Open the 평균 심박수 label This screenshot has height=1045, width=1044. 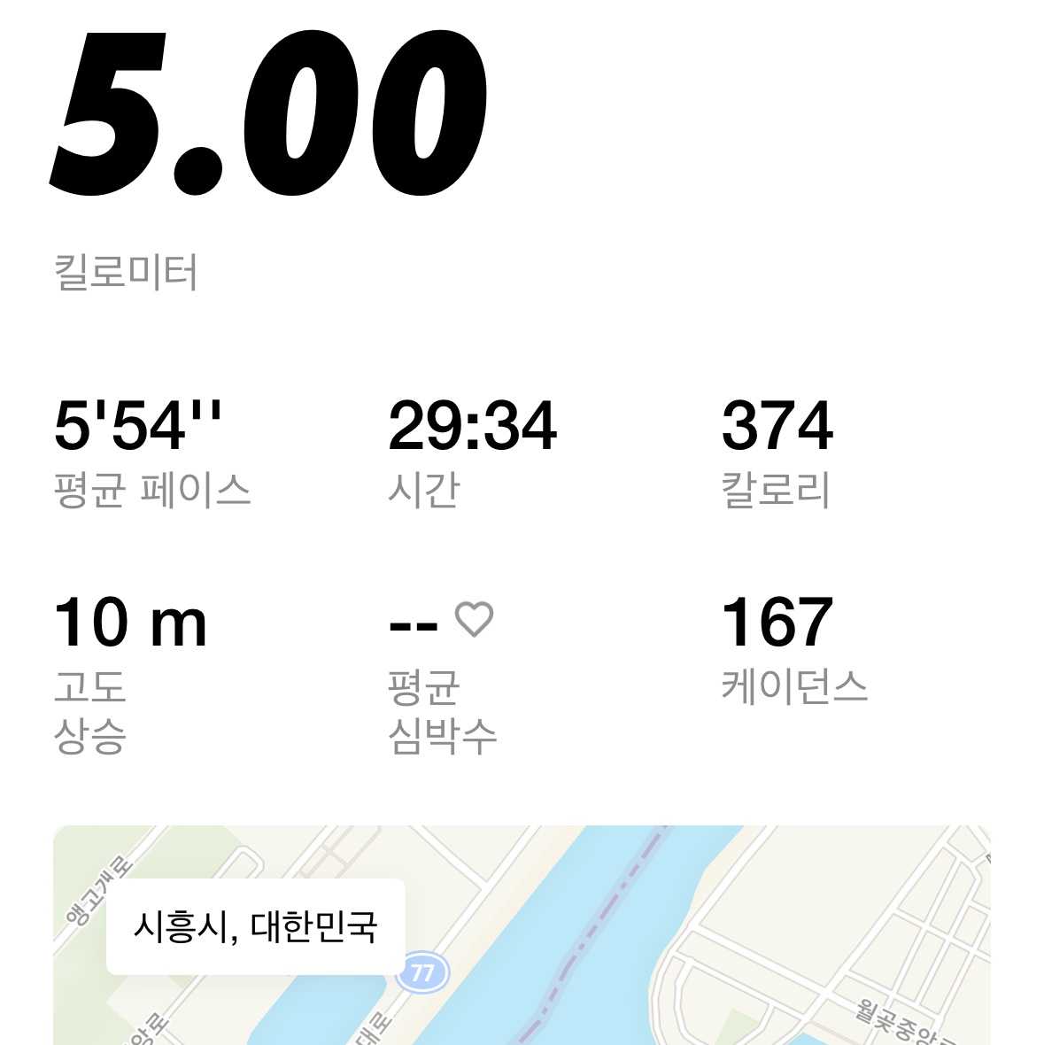point(443,712)
